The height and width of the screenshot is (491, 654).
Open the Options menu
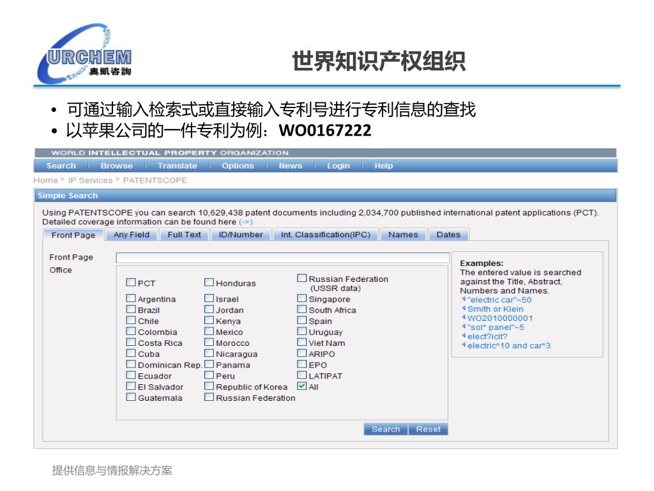pyautogui.click(x=238, y=166)
